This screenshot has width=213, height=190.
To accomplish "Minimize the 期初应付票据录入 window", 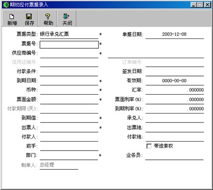I will pyautogui.click(x=194, y=5).
